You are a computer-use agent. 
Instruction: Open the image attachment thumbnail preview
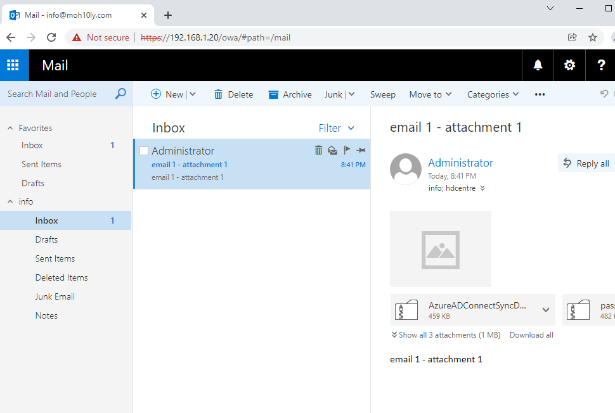pyautogui.click(x=441, y=249)
